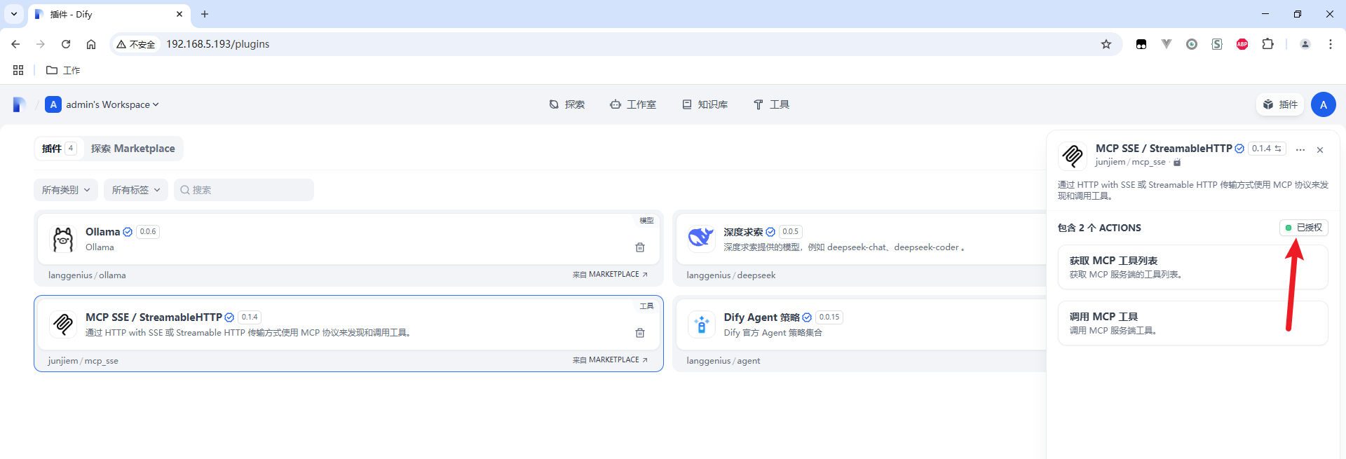Open the browser apps grid icon
The height and width of the screenshot is (459, 1346).
click(18, 70)
